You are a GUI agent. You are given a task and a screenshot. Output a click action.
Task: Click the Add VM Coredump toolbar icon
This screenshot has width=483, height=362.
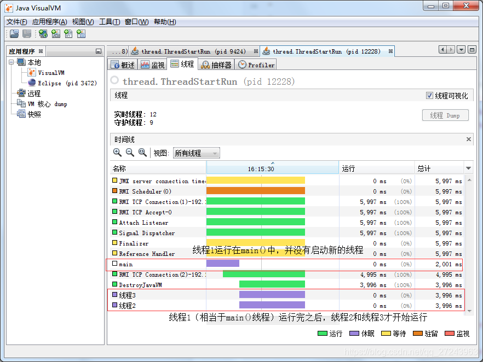pyautogui.click(x=68, y=34)
